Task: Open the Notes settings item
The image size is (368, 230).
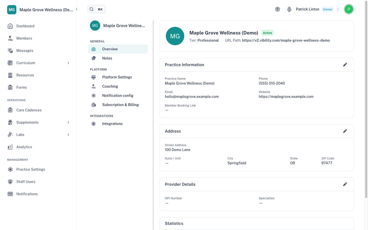Action: click(118, 58)
